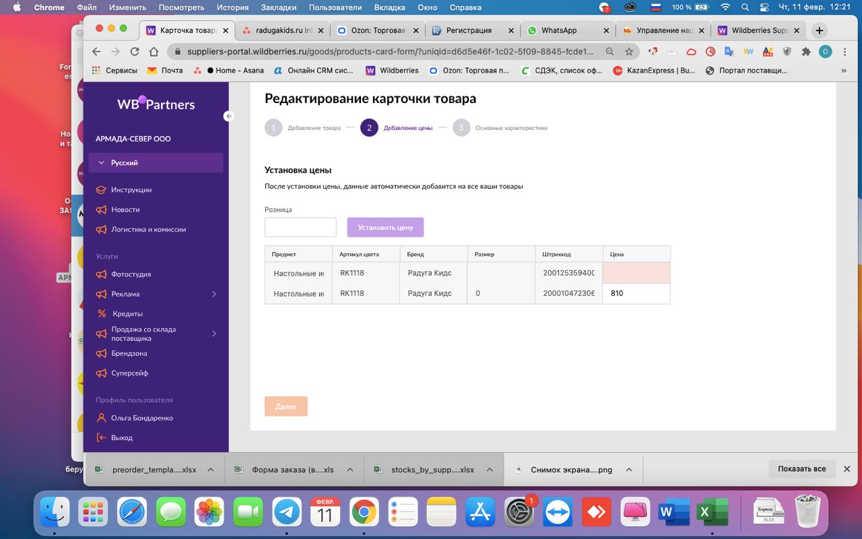This screenshot has width=862, height=539.
Task: Open options for Форма заказа xls download
Action: click(350, 470)
